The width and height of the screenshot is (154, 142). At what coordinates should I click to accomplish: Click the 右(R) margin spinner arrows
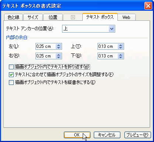coord(59,56)
